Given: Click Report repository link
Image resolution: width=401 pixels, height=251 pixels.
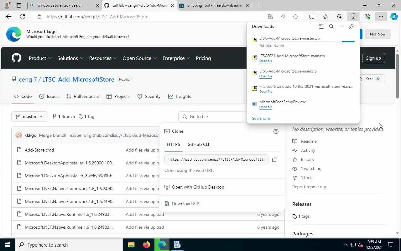Looking at the screenshot, I should click(309, 187).
